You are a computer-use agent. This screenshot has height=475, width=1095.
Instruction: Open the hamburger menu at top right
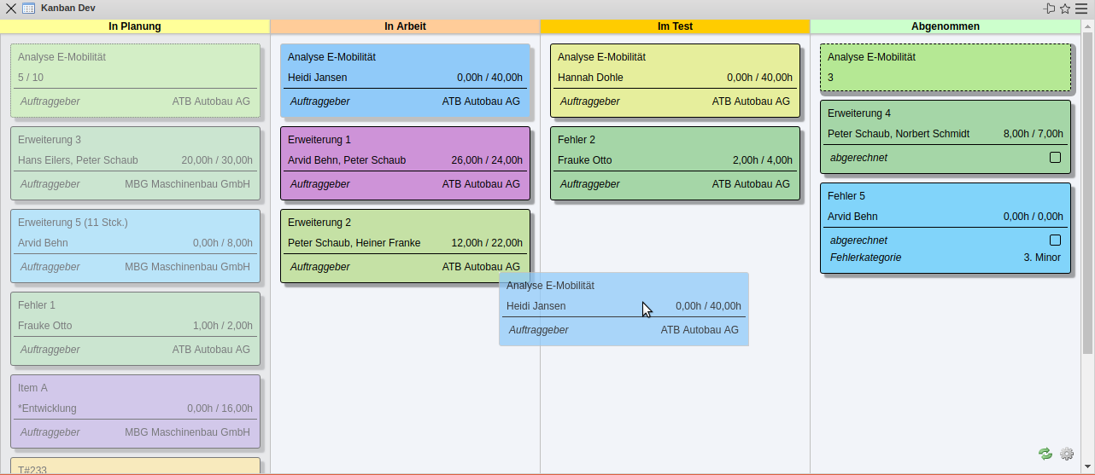1081,9
